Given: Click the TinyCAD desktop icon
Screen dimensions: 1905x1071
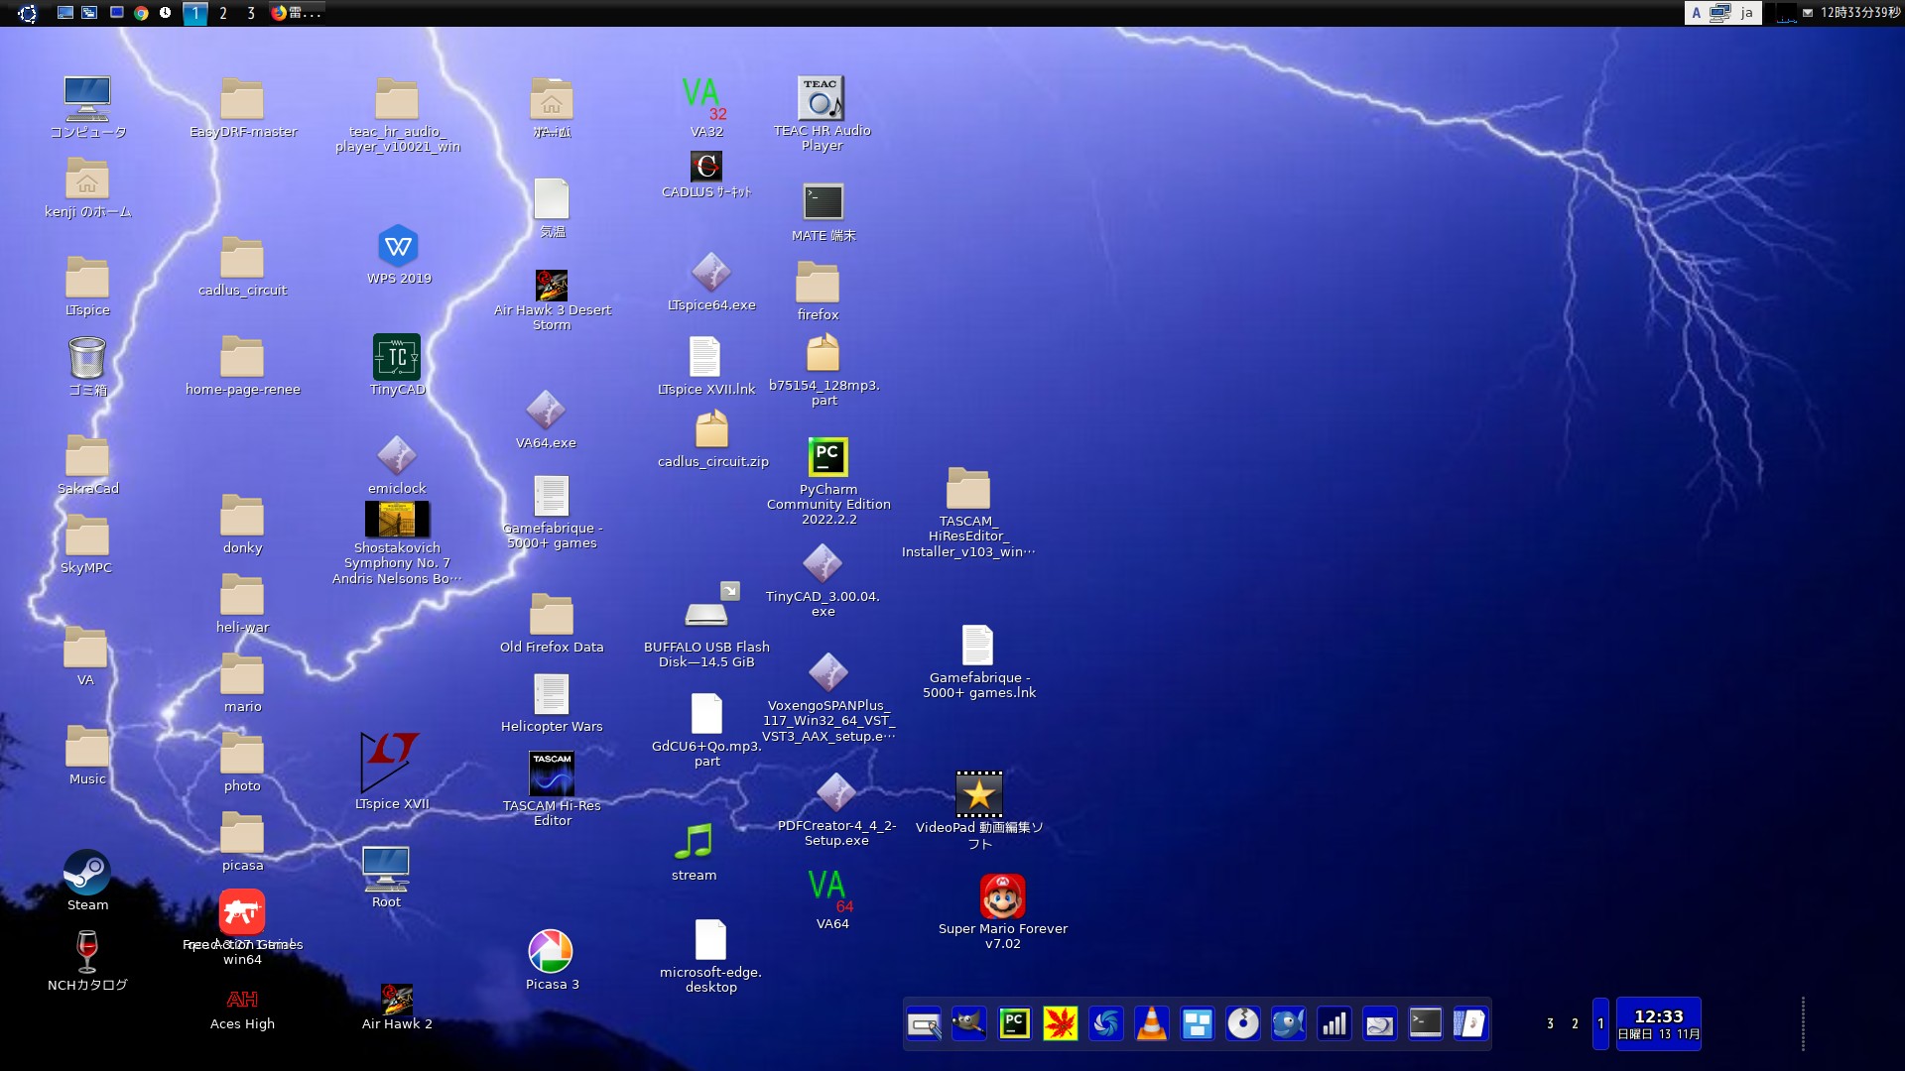Looking at the screenshot, I should (x=397, y=357).
